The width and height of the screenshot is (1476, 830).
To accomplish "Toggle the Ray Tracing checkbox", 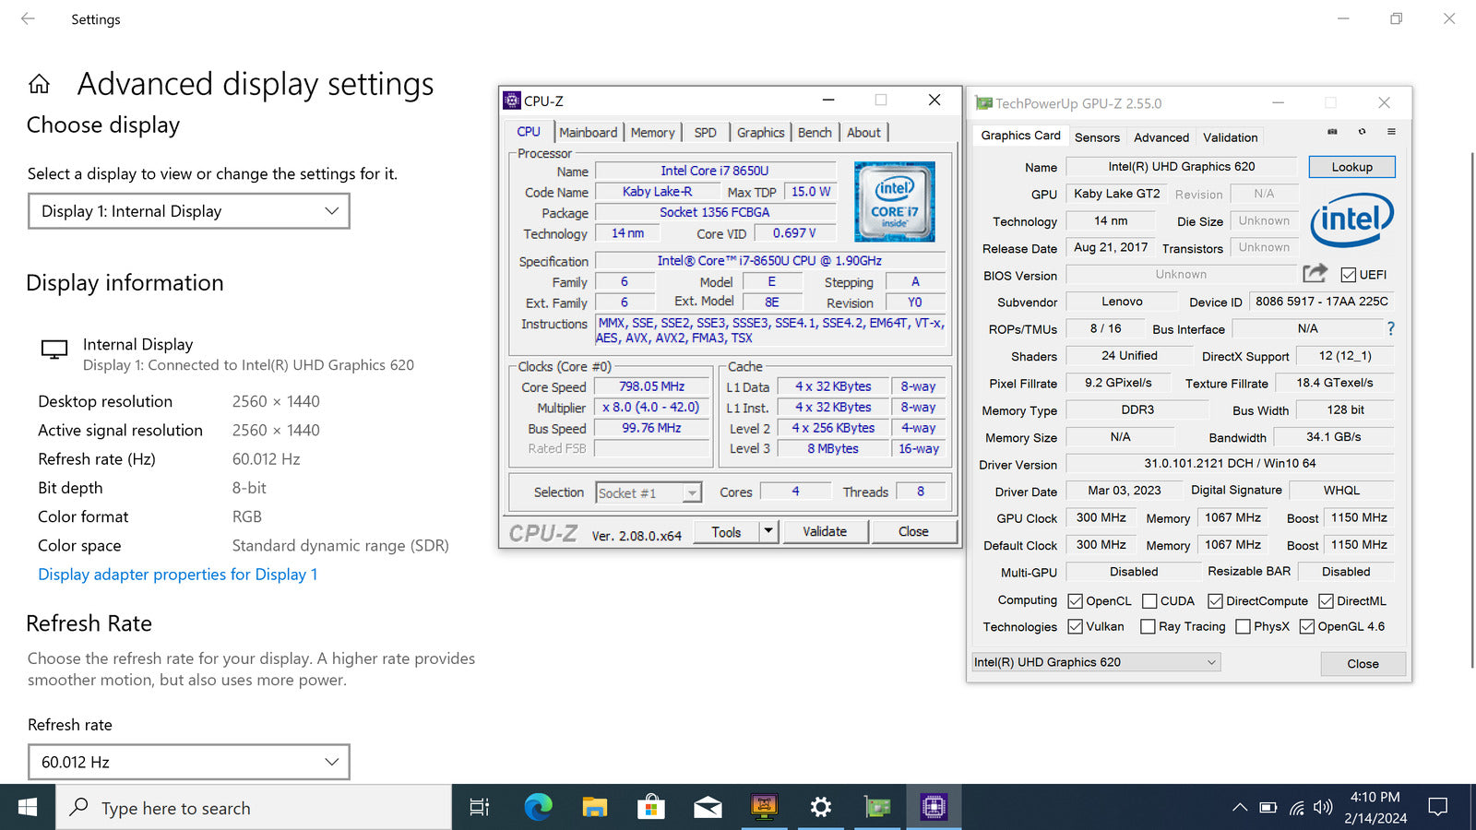I will pyautogui.click(x=1148, y=626).
